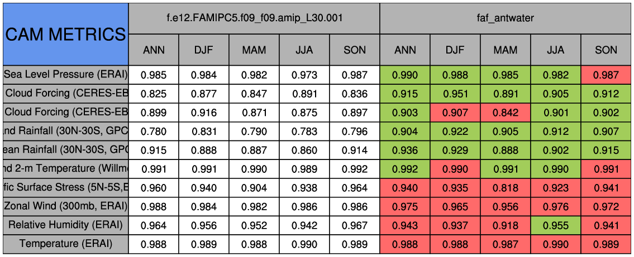Click the red 0.842 cell

[x=506, y=113]
